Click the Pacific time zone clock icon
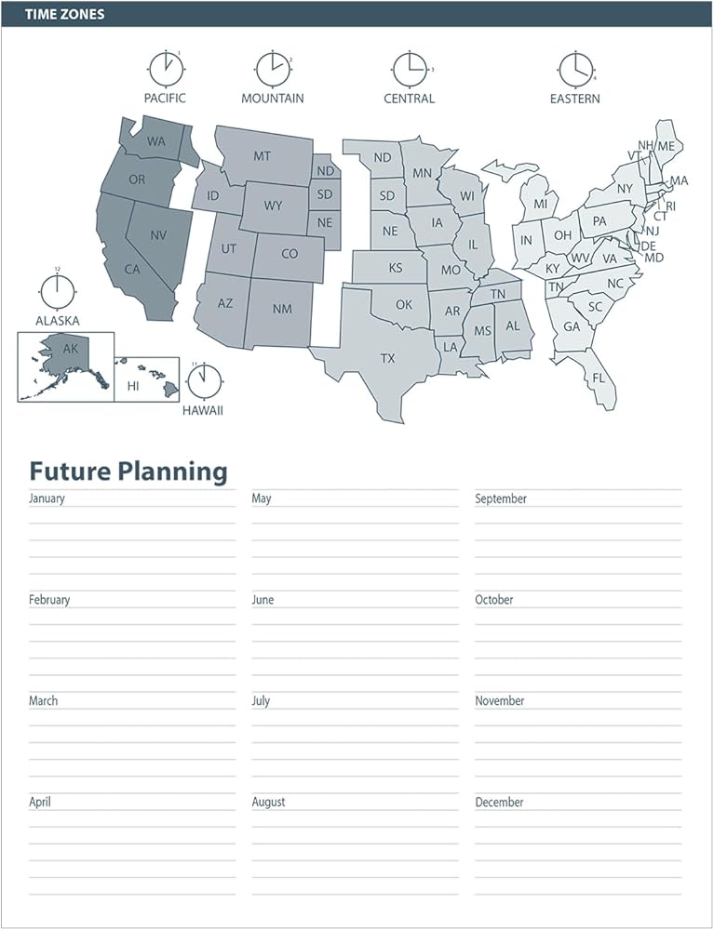The width and height of the screenshot is (714, 930). click(x=166, y=68)
